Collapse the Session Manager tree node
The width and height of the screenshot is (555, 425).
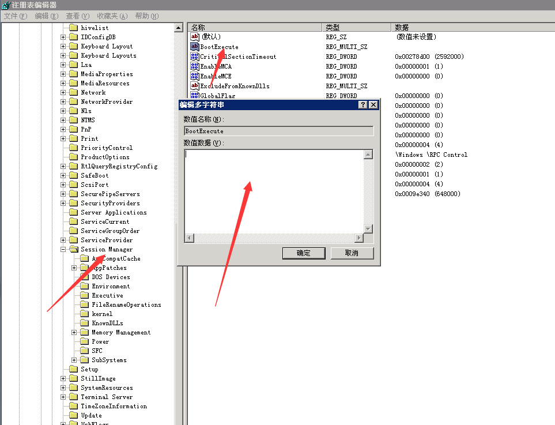(x=63, y=250)
